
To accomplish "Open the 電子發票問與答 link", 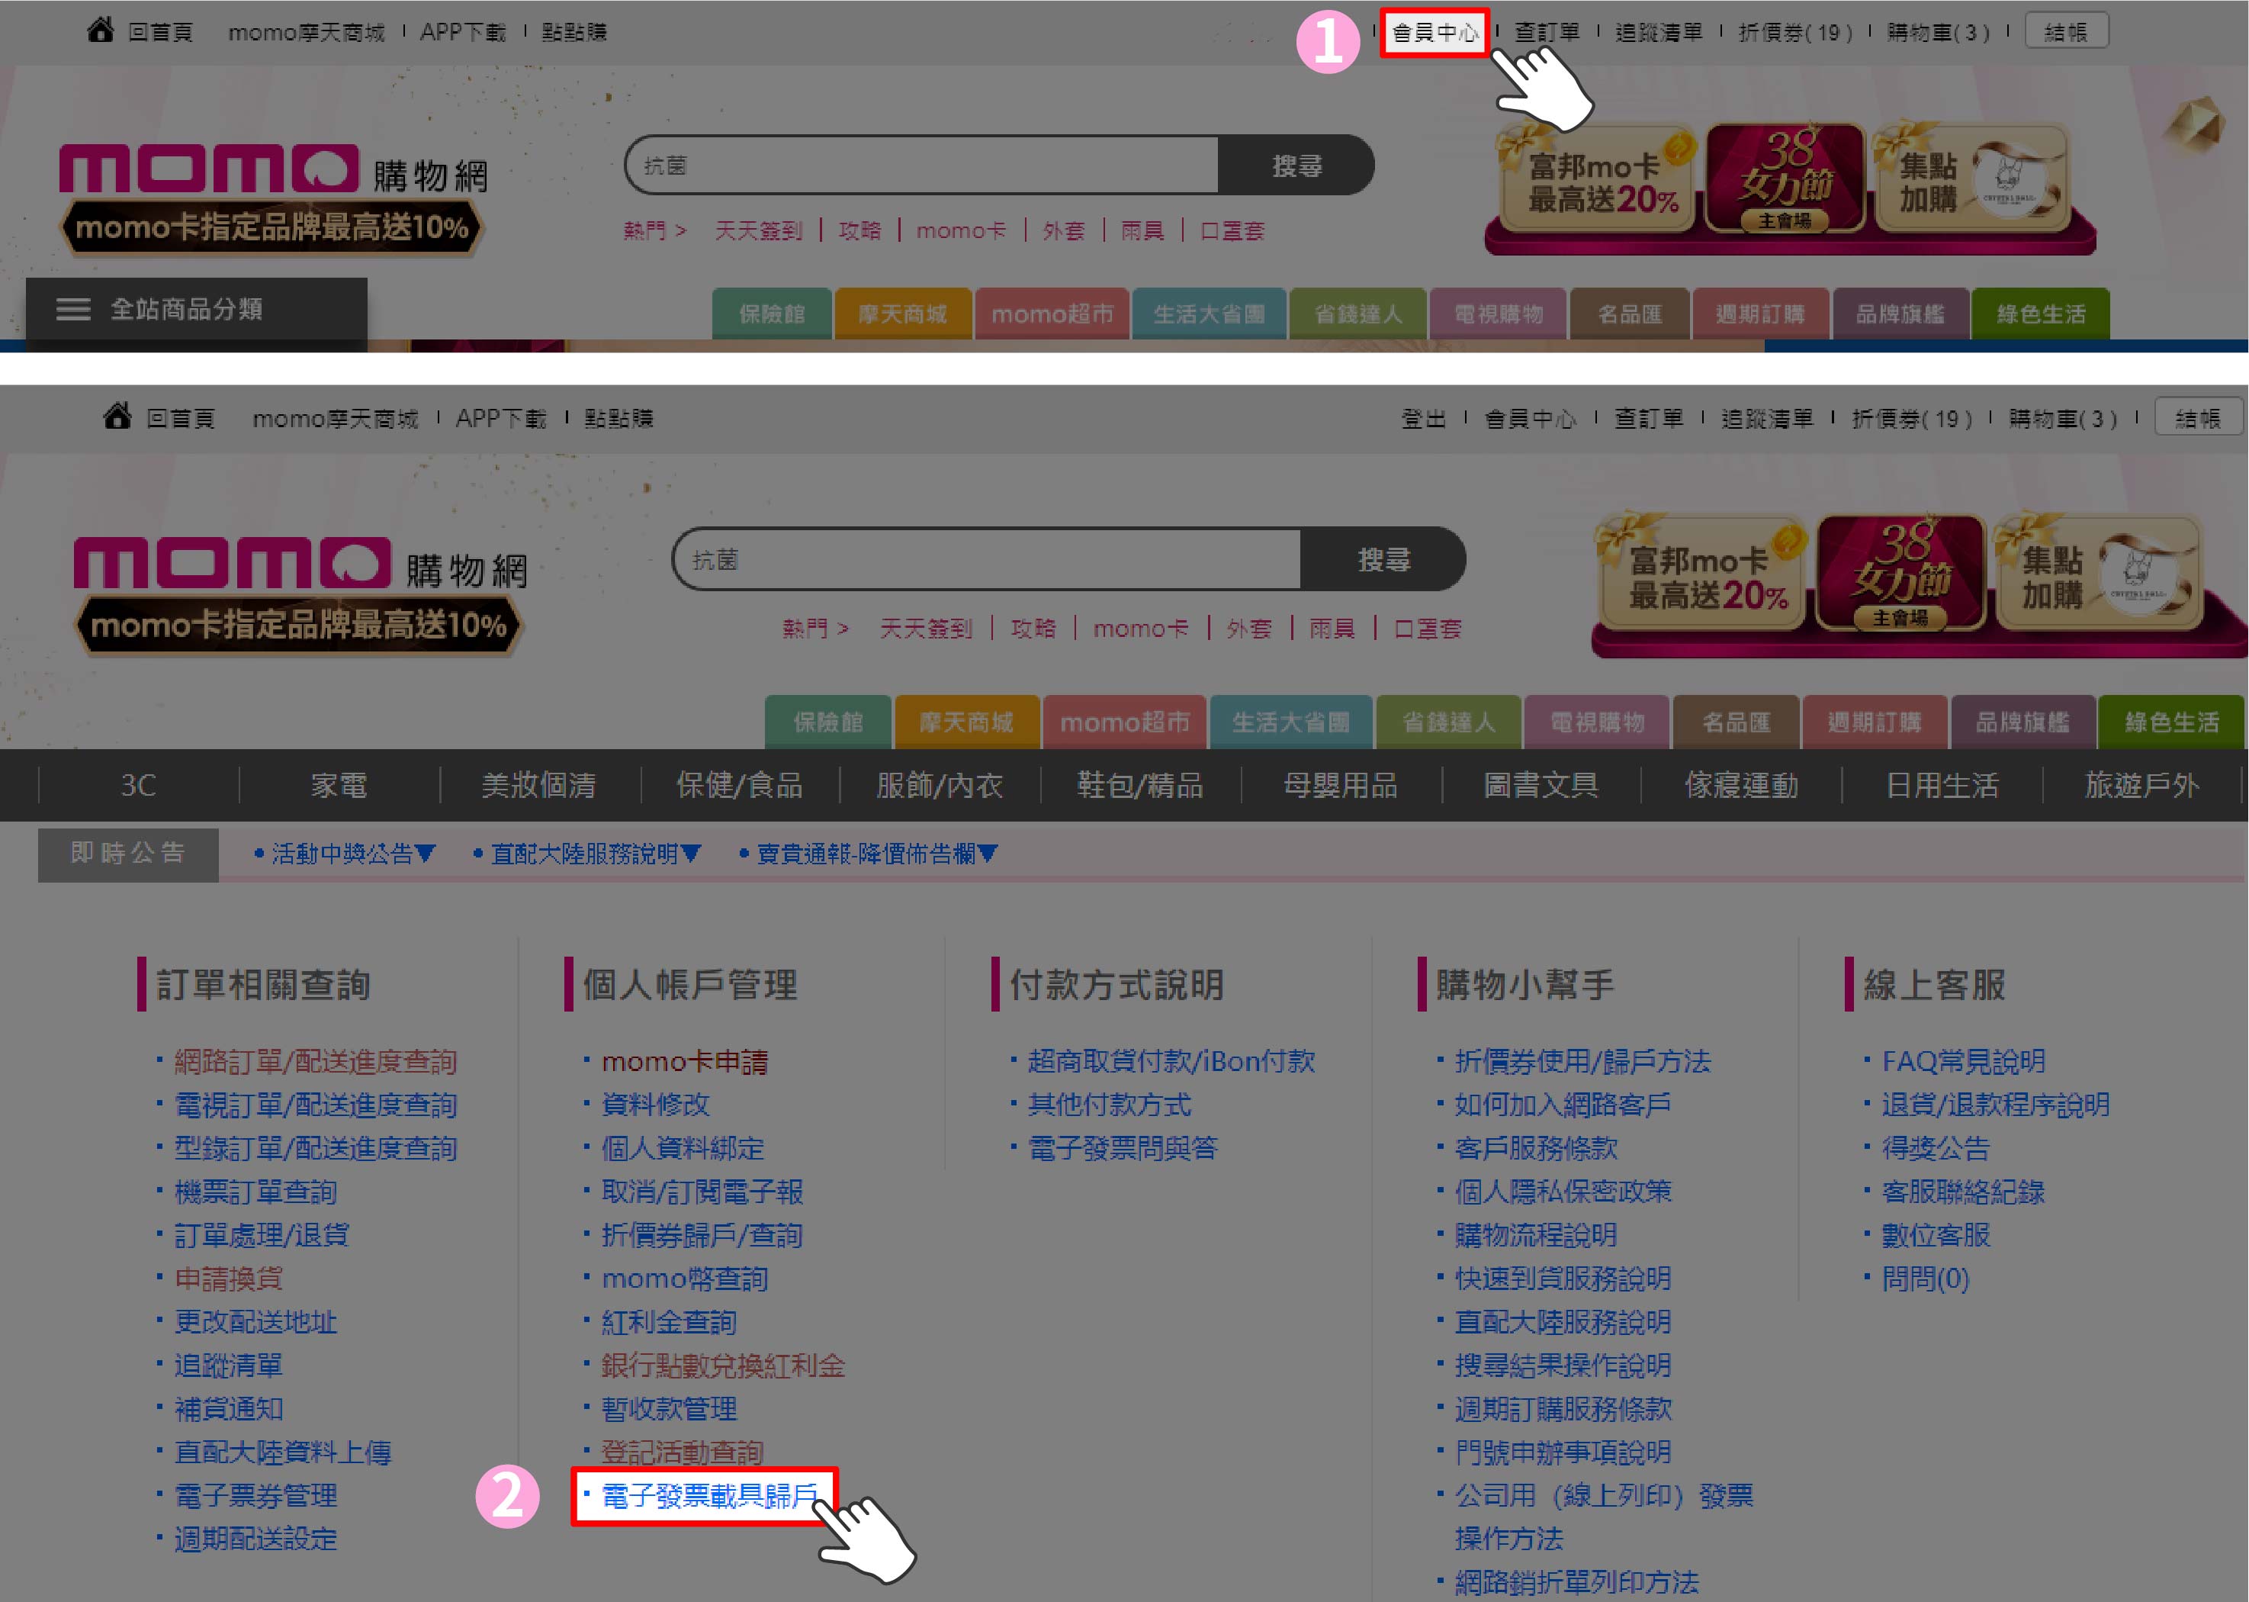I will [x=1123, y=1148].
